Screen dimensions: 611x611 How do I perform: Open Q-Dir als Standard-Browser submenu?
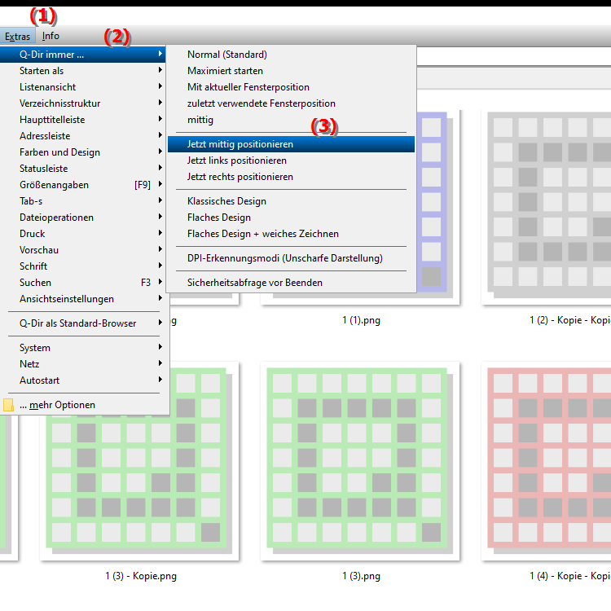[77, 323]
